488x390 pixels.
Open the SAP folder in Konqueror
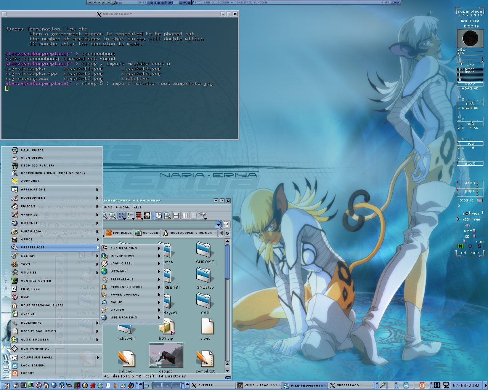(x=205, y=304)
